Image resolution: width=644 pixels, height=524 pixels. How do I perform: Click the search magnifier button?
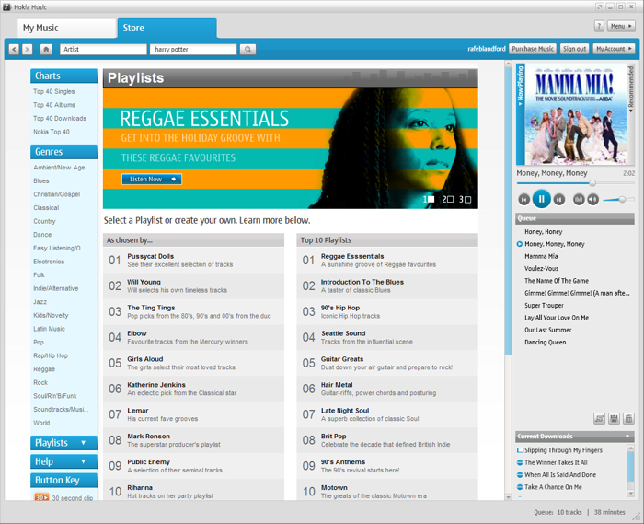(247, 49)
